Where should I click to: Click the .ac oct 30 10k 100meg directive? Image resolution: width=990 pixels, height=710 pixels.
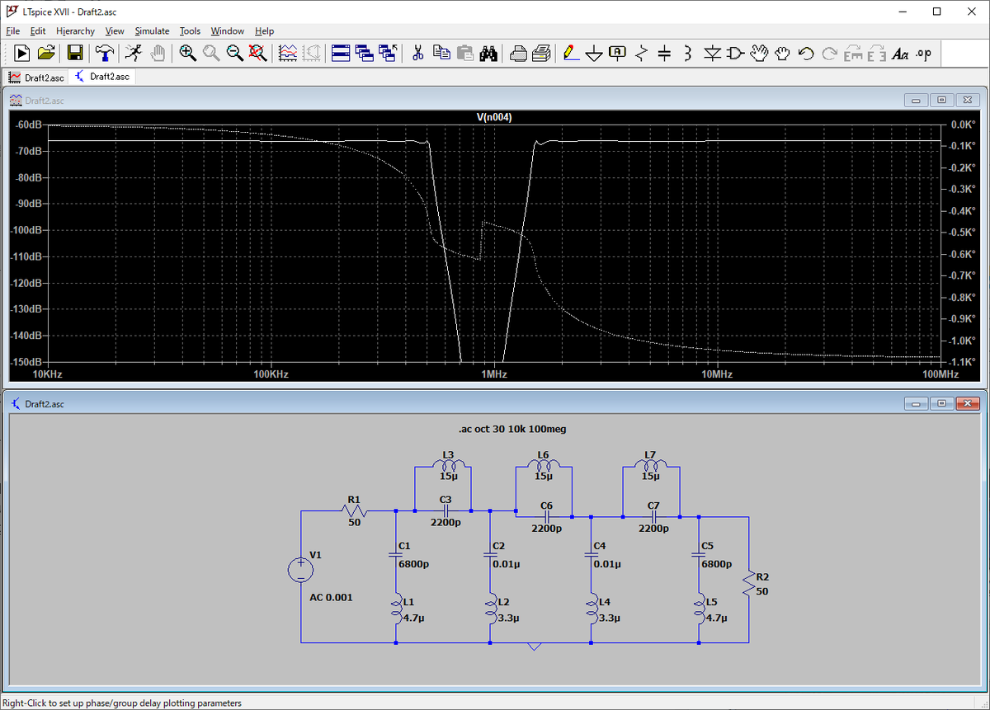pos(512,429)
